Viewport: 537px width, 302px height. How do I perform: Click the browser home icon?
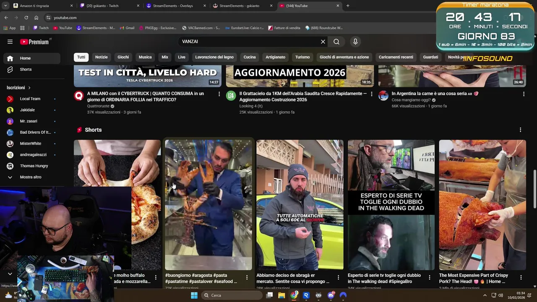(x=36, y=18)
